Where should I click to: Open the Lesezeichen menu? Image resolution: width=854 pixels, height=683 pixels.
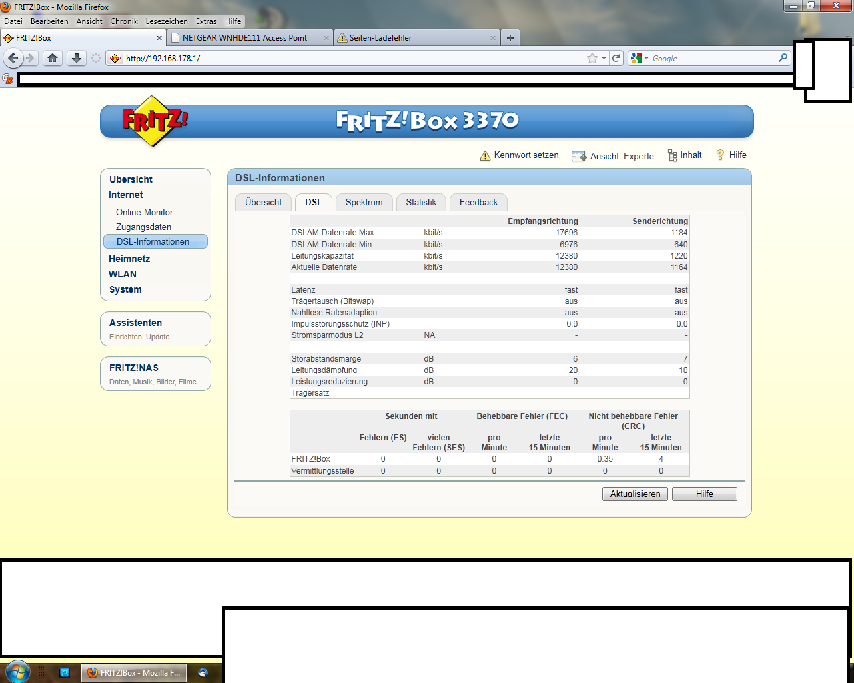(x=167, y=21)
